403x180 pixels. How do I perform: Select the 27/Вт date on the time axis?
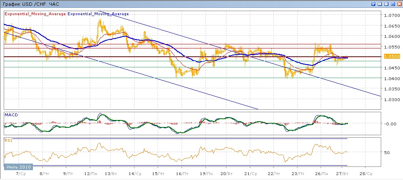tap(343, 173)
